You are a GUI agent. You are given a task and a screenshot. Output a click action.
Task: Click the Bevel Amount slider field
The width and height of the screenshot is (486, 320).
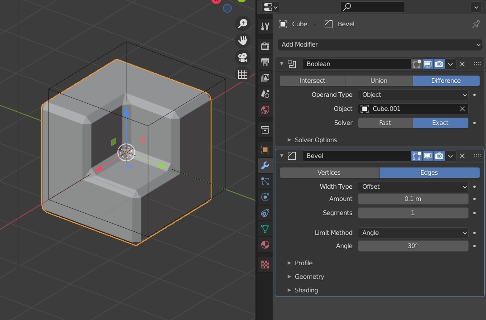click(x=413, y=199)
